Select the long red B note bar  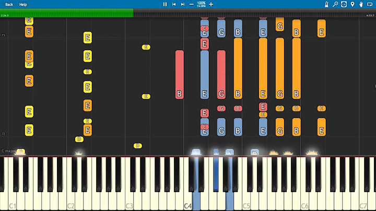click(x=180, y=75)
